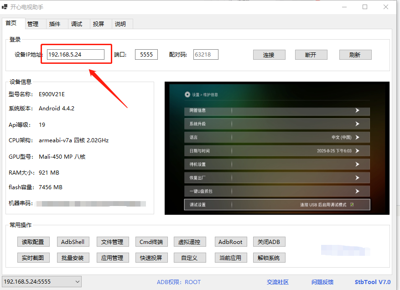Open 虚拟遥控 virtual remote
This screenshot has width=400, height=290.
[x=190, y=242]
